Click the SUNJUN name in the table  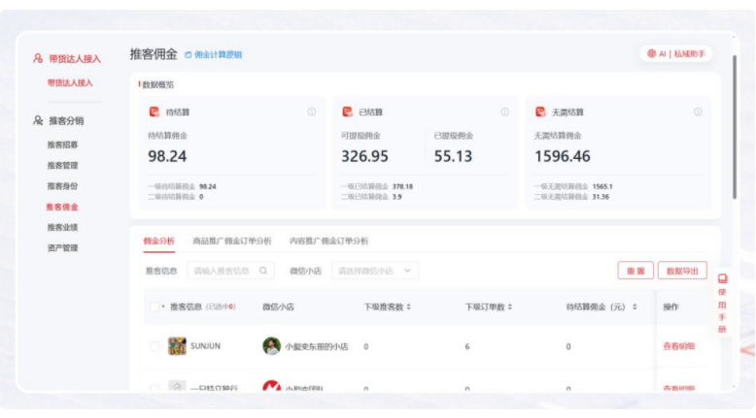click(x=205, y=346)
